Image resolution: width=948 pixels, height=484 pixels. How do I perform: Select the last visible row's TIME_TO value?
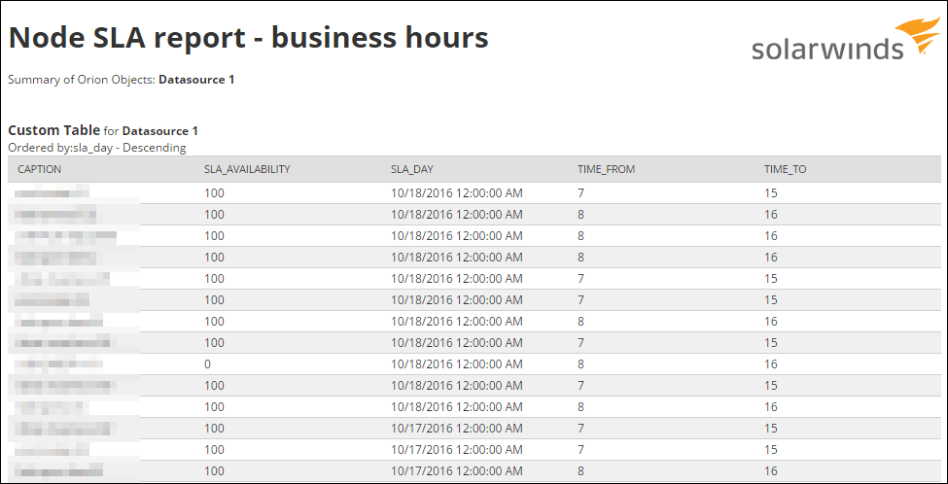[x=770, y=471]
